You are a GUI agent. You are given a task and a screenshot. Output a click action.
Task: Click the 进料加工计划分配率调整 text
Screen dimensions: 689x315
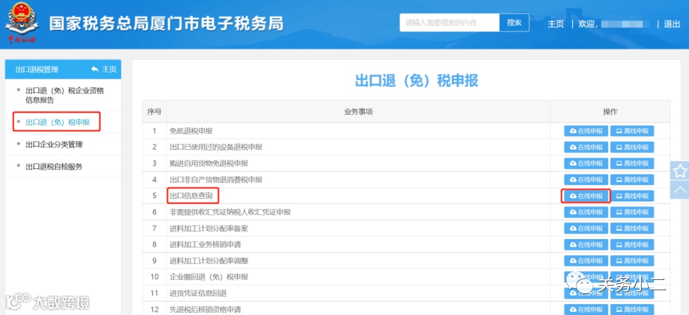pyautogui.click(x=209, y=261)
